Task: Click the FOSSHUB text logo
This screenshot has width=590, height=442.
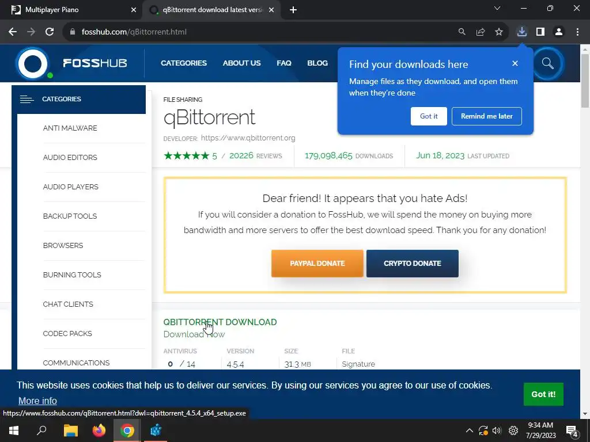Action: 95,63
